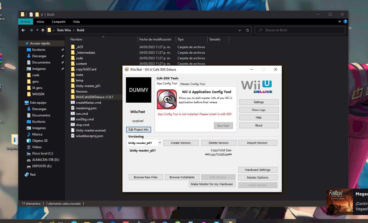Go back in File Explorer
Screen dimensions: 368x223
[23, 30]
